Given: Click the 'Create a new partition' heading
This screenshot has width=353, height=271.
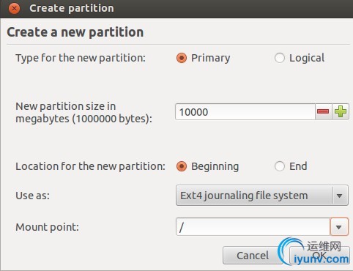Looking at the screenshot, I should pyautogui.click(x=75, y=32).
